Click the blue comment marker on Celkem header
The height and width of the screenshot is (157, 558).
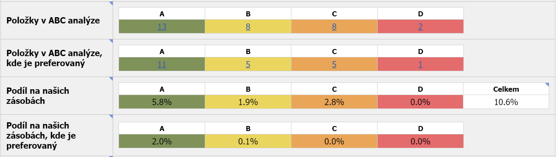tap(547, 85)
